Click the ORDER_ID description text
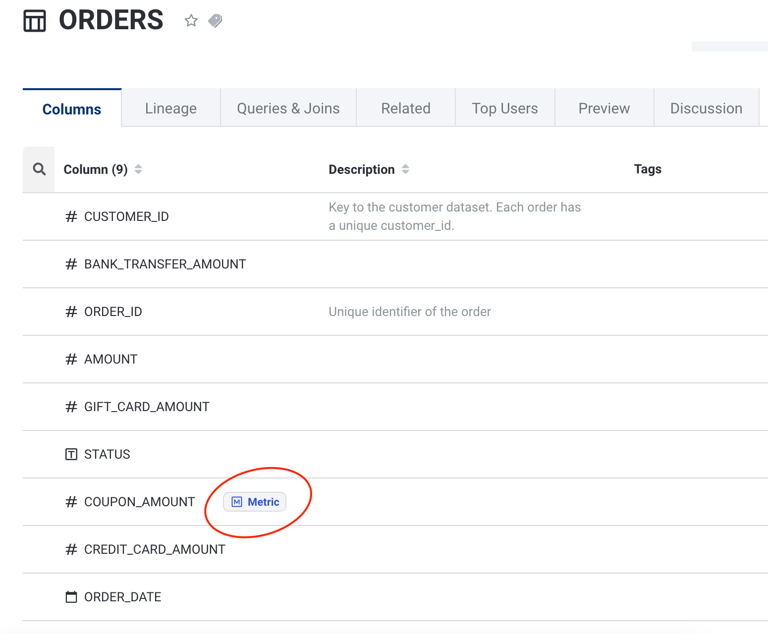 [x=410, y=312]
